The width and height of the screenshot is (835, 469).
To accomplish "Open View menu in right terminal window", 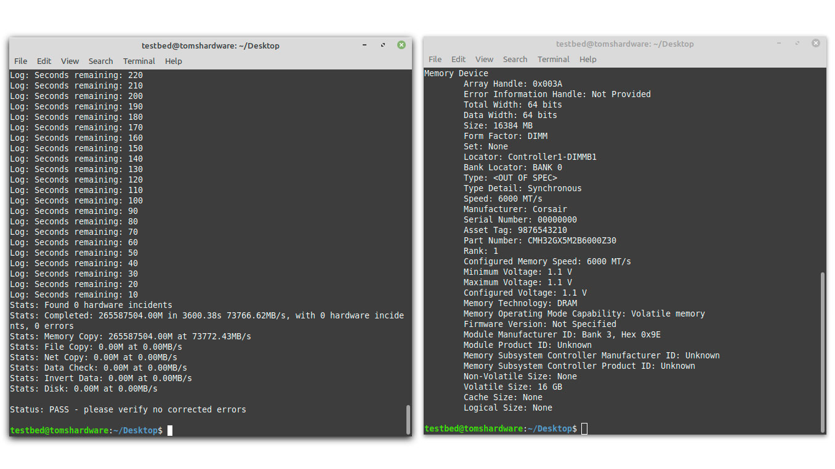I will (484, 59).
